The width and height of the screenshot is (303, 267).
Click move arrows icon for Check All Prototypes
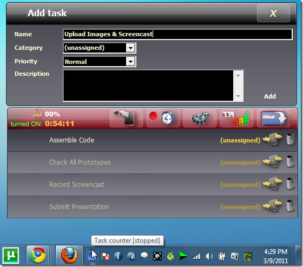[273, 161]
